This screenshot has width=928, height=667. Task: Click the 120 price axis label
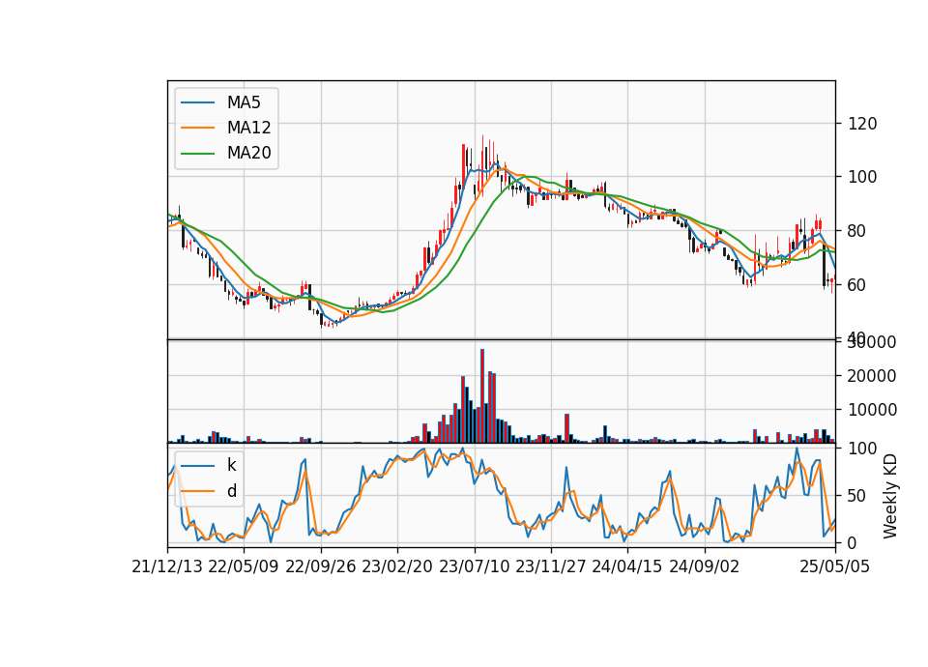click(862, 124)
